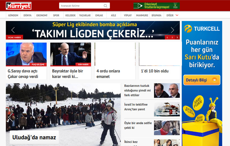Read 'Öyle bir anda selfie çekti ki'
The width and height of the screenshot is (230, 146).
click(x=138, y=125)
